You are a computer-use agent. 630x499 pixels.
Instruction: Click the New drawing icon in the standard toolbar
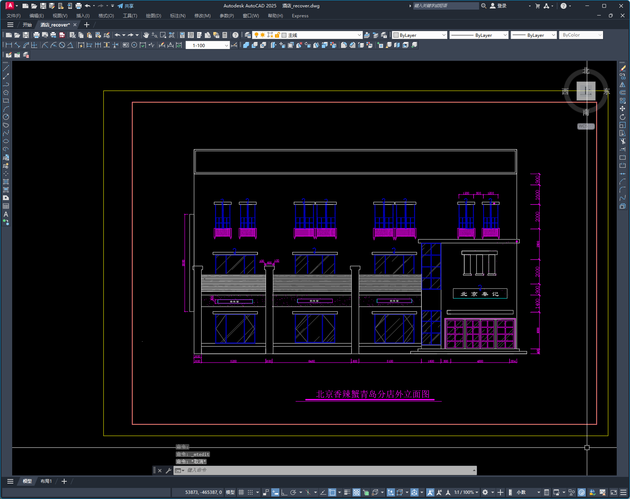point(9,35)
